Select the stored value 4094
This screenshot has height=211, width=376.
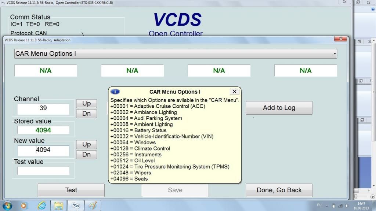click(43, 130)
